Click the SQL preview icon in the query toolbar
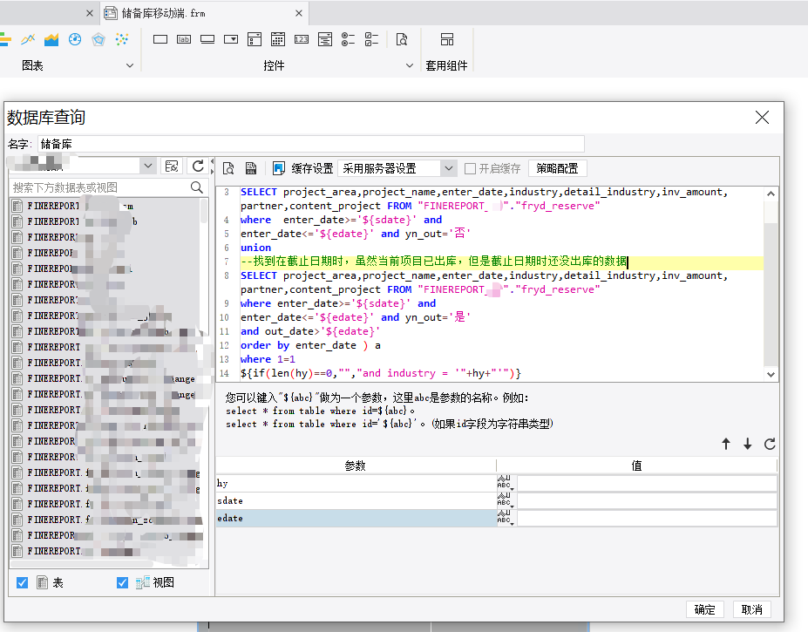 click(228, 168)
